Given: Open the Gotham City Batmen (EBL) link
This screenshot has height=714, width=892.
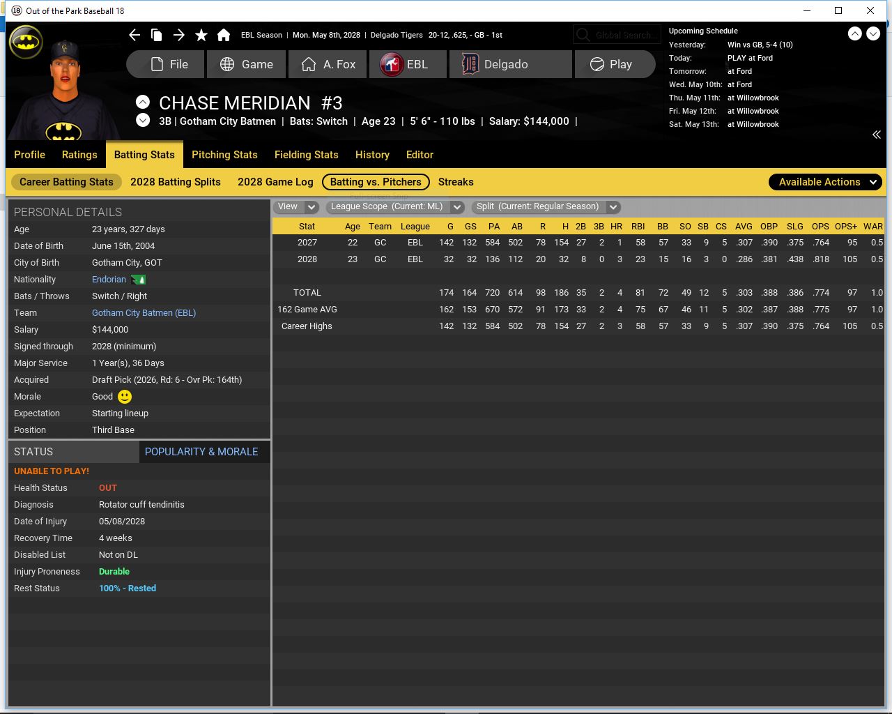Looking at the screenshot, I should click(144, 313).
